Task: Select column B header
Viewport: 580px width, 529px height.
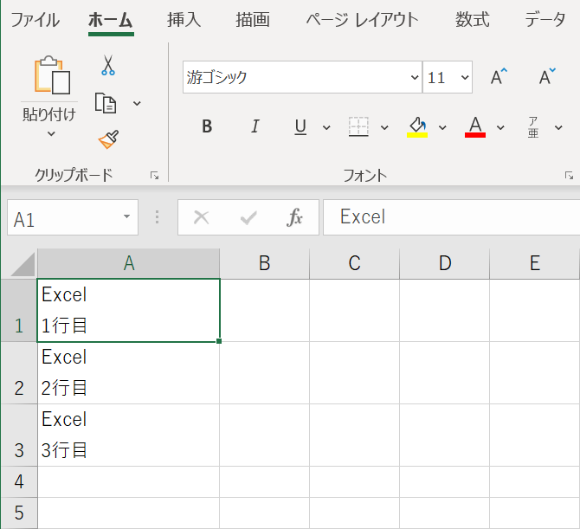Action: coord(265,263)
